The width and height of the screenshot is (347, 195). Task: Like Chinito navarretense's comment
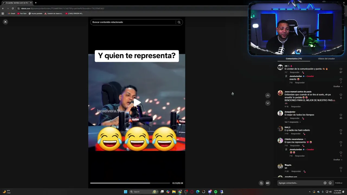pos(341,142)
